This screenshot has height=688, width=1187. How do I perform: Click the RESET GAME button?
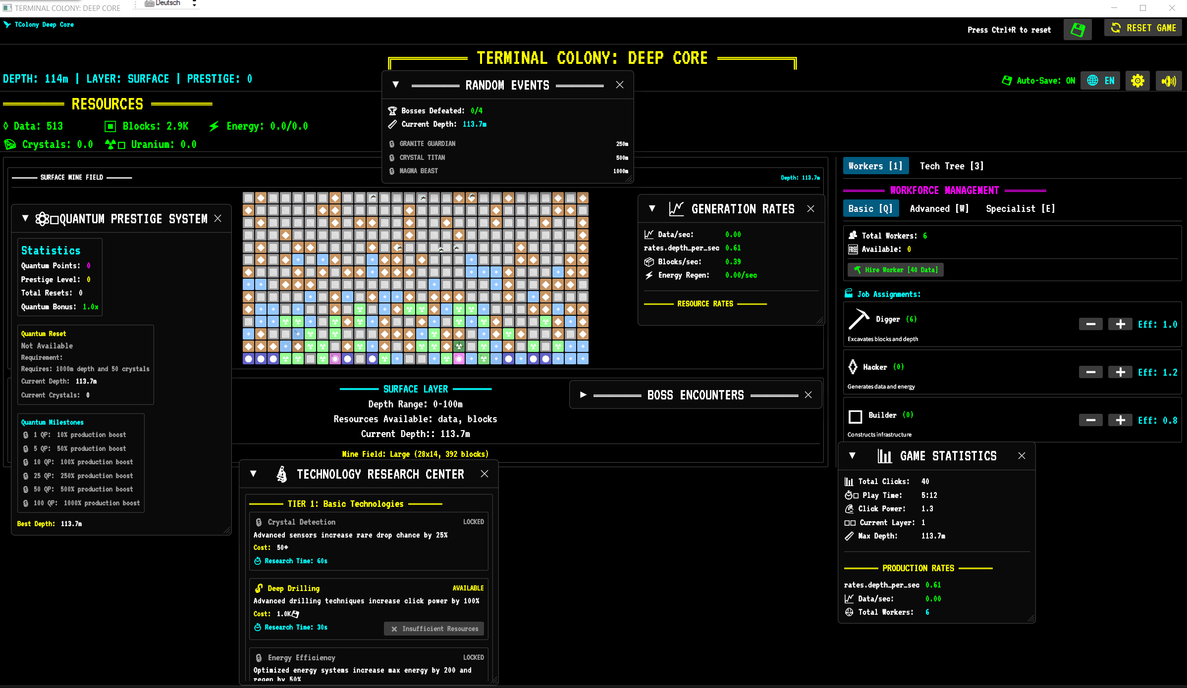[x=1143, y=28]
